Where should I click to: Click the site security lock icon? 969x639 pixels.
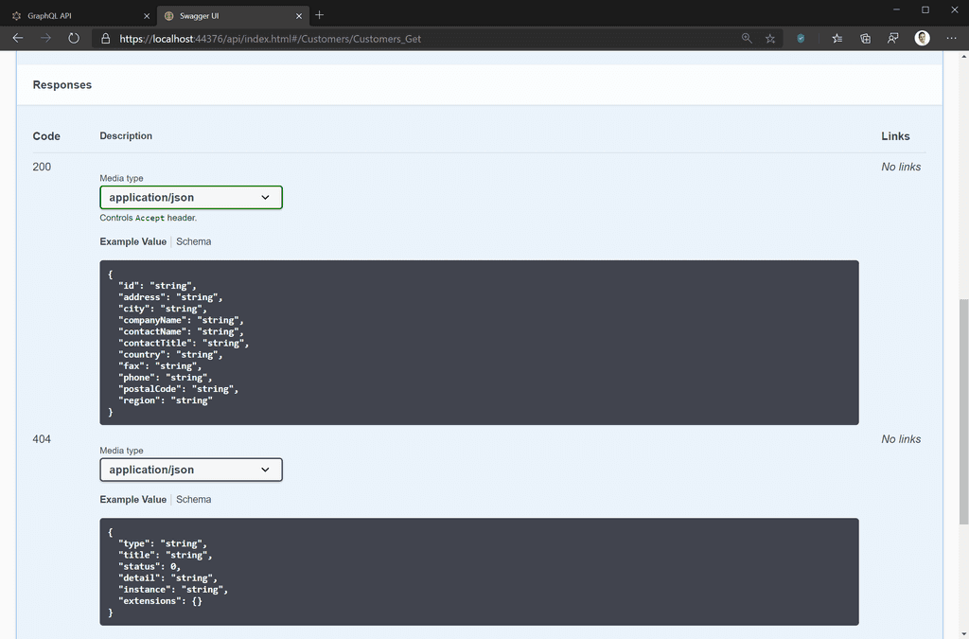pos(104,39)
